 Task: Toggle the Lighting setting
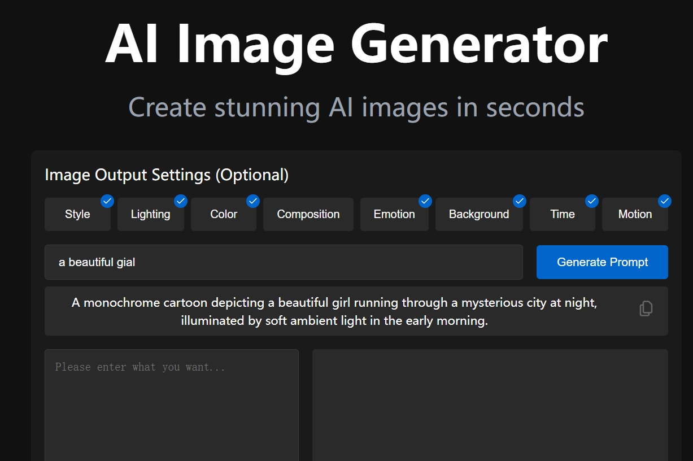point(150,214)
